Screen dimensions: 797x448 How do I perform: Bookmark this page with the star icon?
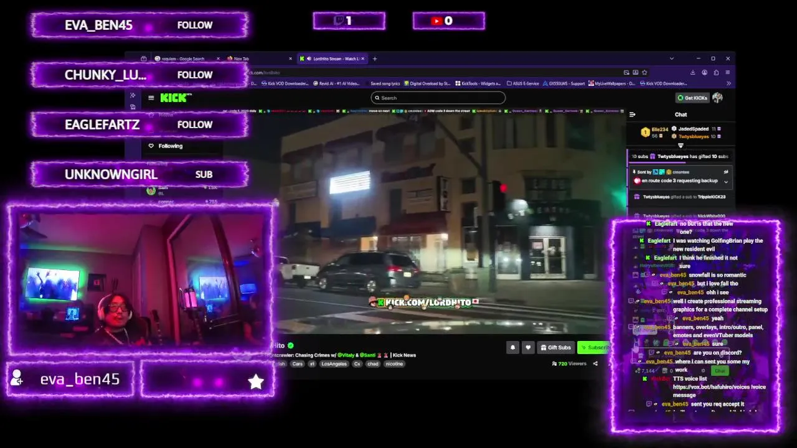click(x=644, y=72)
